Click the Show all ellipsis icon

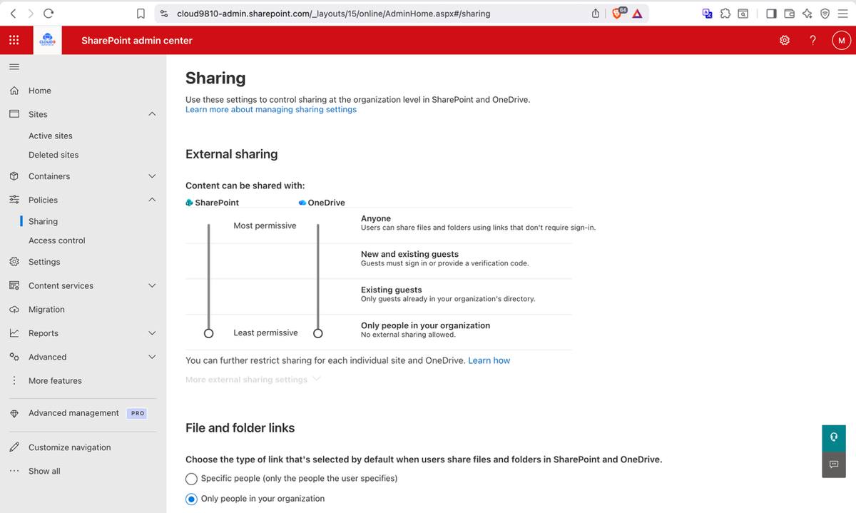point(14,471)
